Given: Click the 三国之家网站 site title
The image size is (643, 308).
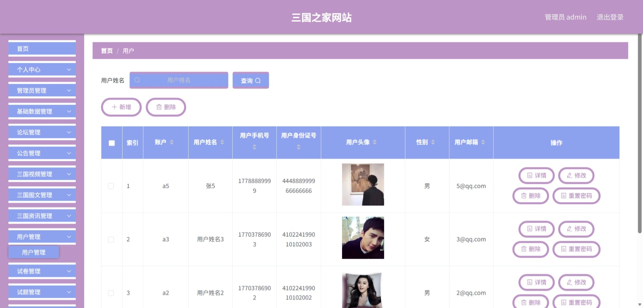Looking at the screenshot, I should coord(321,18).
